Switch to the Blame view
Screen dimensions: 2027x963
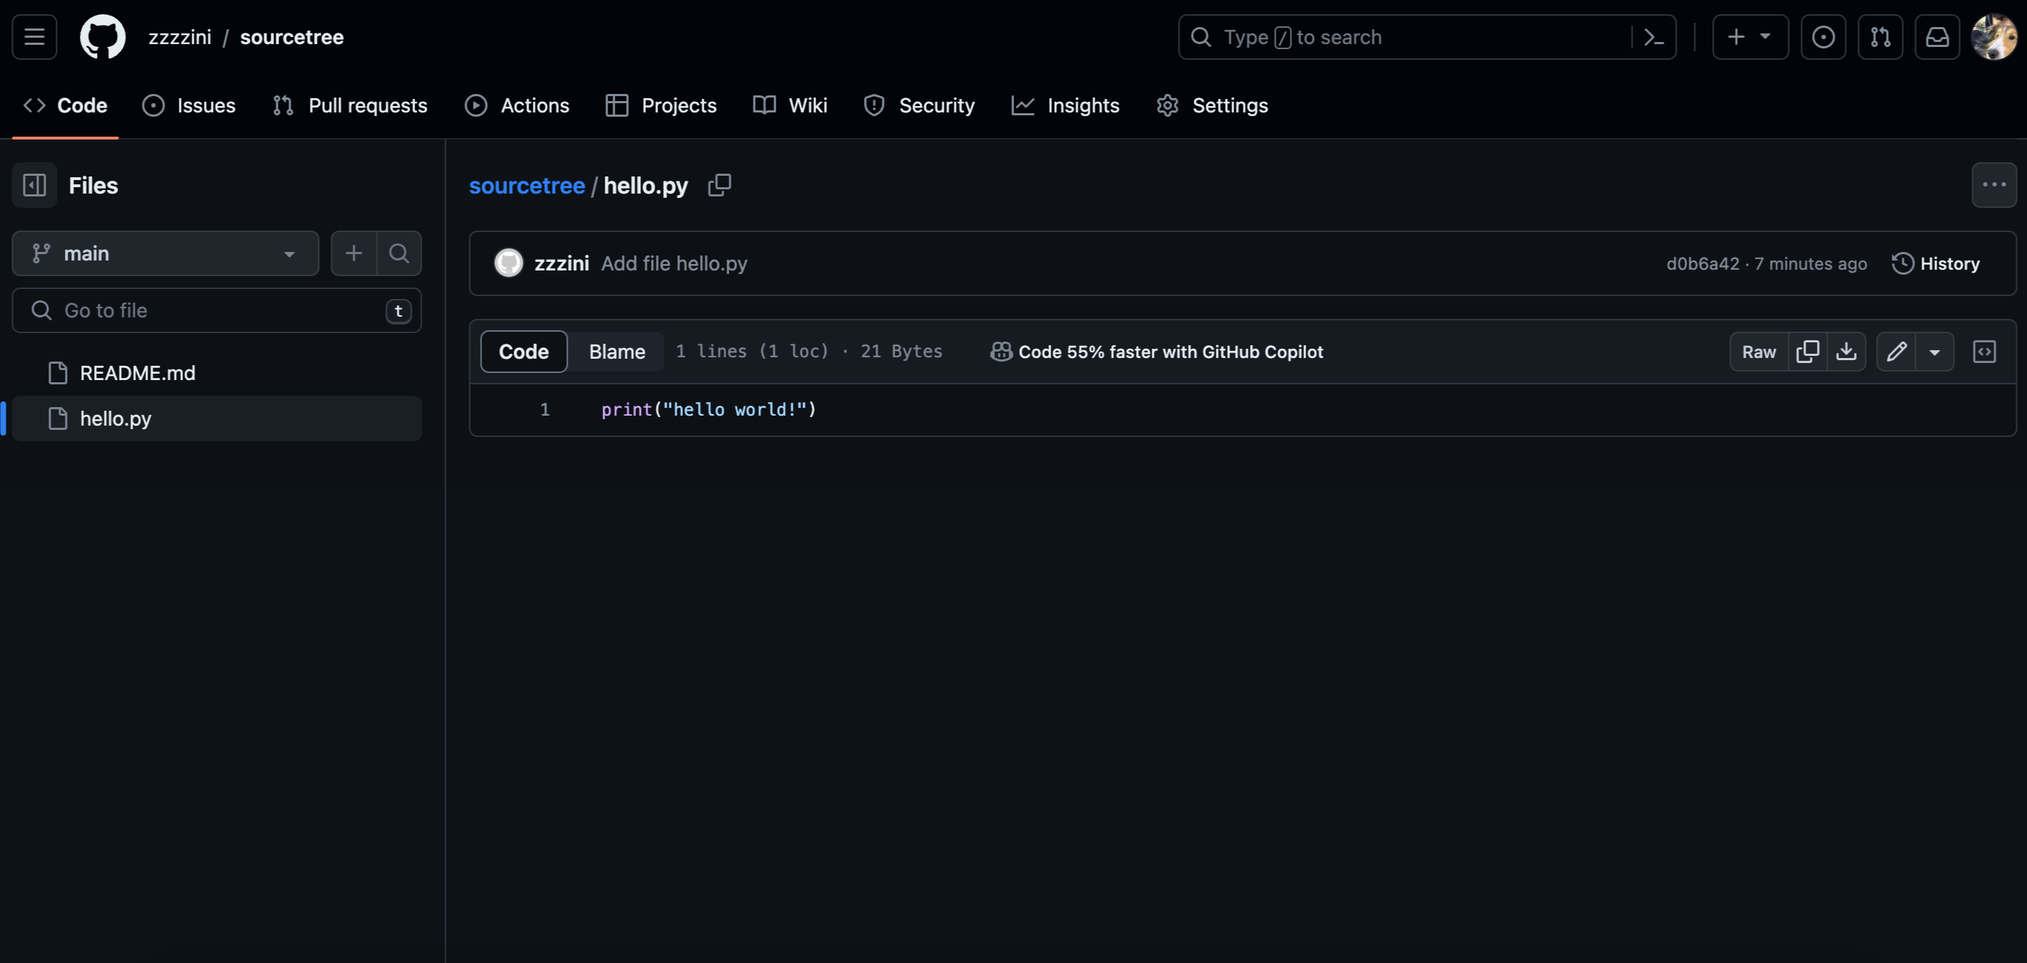(x=617, y=352)
